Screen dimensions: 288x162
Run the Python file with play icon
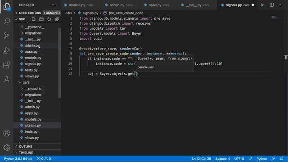coord(263,5)
